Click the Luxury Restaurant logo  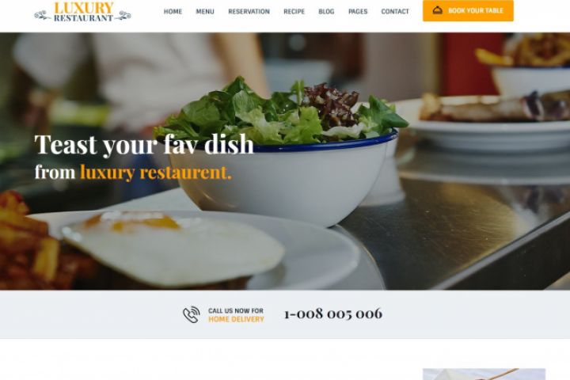pos(83,12)
